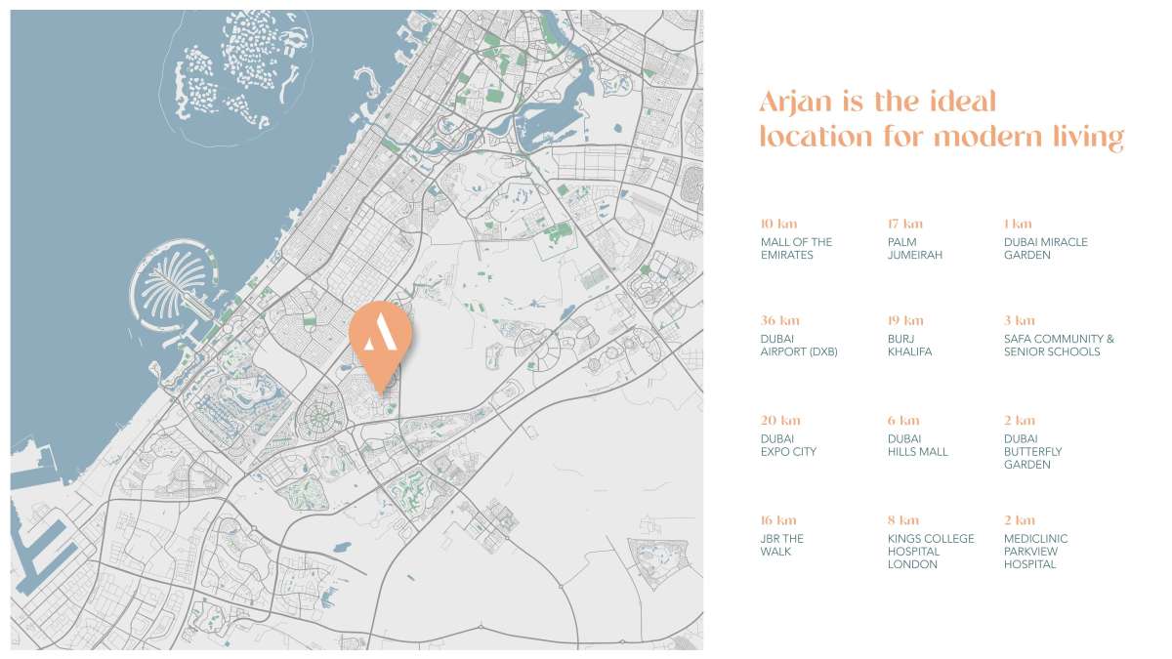Select the 'Dubai Butterfly Garden' entry
Viewport: 1172px width, 659px height.
pos(1032,451)
